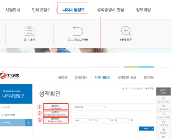Click the chevron arrow beside sidebar 성적확인
This screenshot has width=175, height=140.
pos(29,122)
